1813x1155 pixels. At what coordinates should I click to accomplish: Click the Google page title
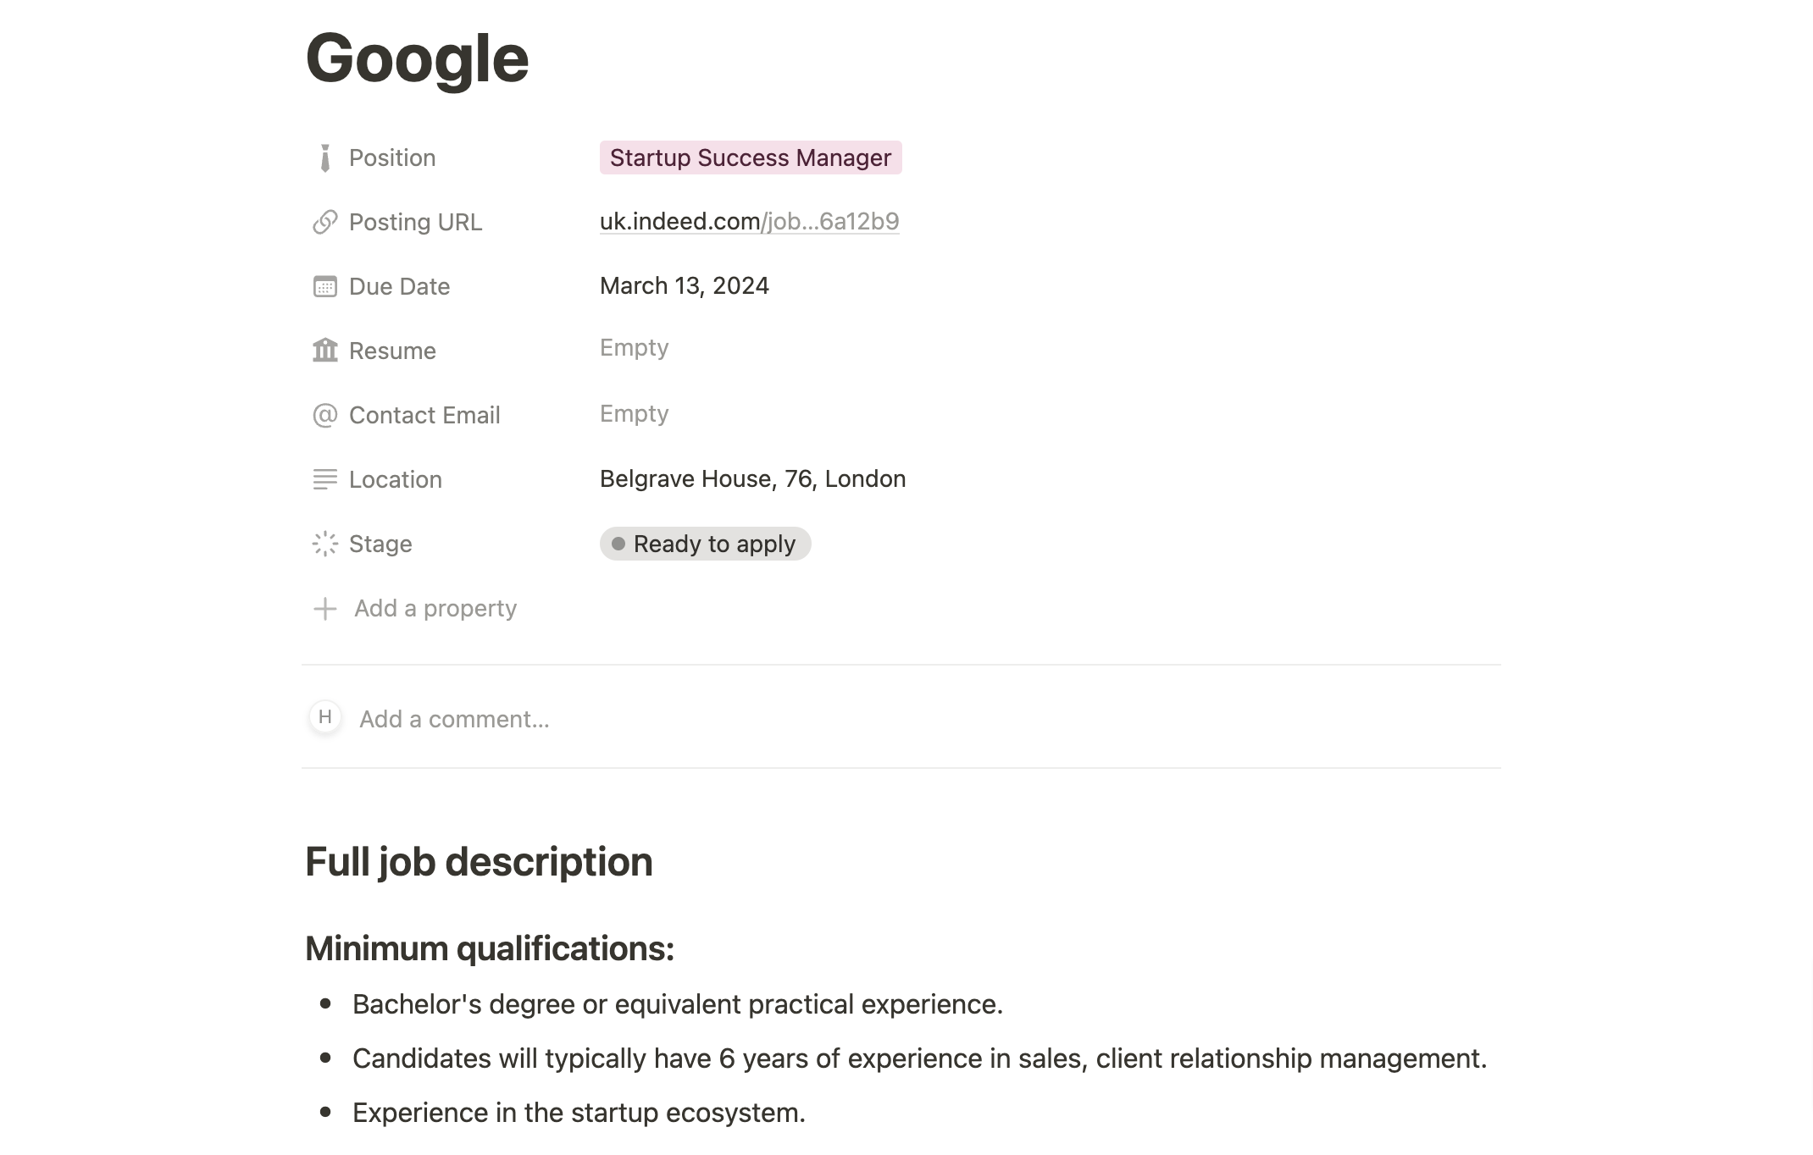(417, 58)
